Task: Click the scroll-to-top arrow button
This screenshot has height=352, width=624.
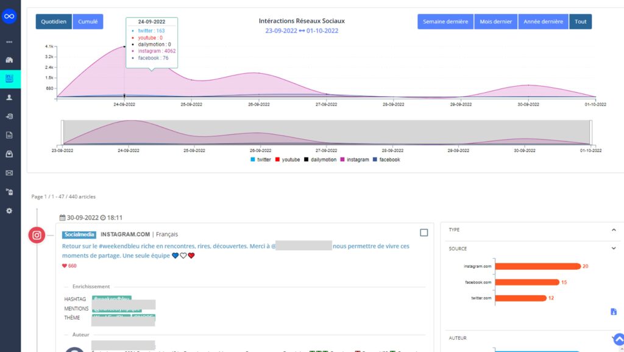Action: click(618, 339)
